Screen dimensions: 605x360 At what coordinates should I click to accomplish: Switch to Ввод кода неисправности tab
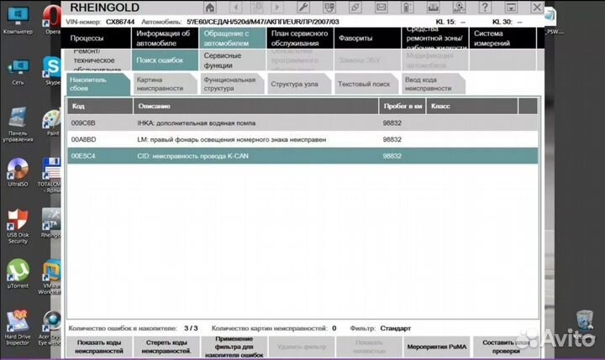click(434, 84)
